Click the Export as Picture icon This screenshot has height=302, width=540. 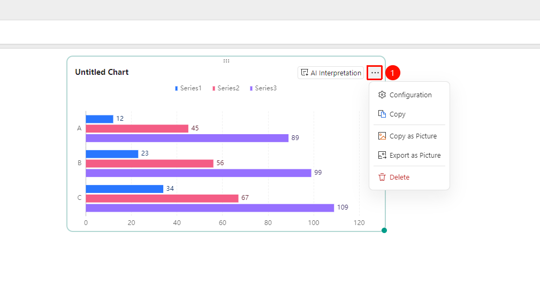click(x=382, y=155)
